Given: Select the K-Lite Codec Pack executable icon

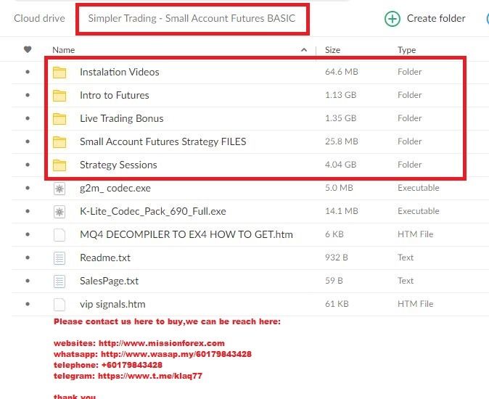Looking at the screenshot, I should pos(59,211).
